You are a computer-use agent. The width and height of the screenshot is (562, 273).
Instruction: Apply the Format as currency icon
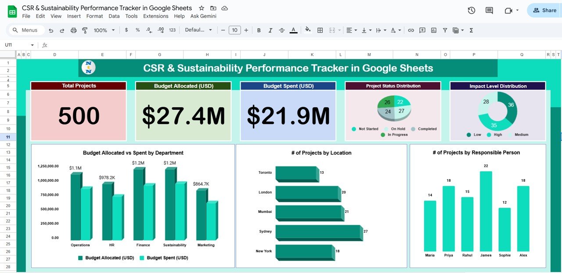126,30
